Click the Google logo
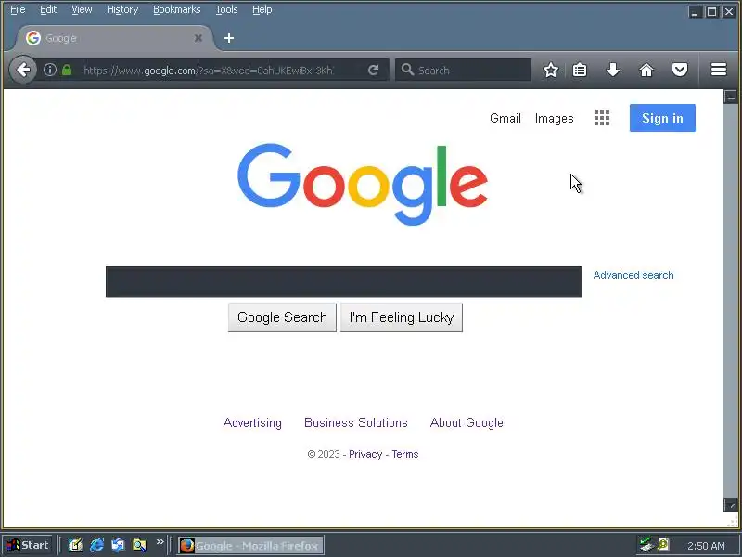The height and width of the screenshot is (557, 742). click(x=363, y=185)
